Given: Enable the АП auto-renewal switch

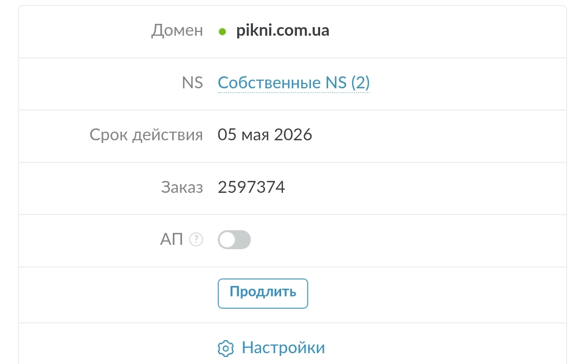Looking at the screenshot, I should (234, 239).
